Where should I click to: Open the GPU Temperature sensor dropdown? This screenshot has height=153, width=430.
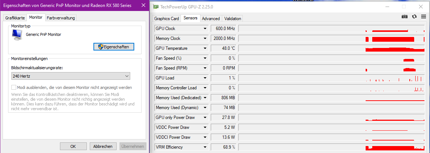205,48
